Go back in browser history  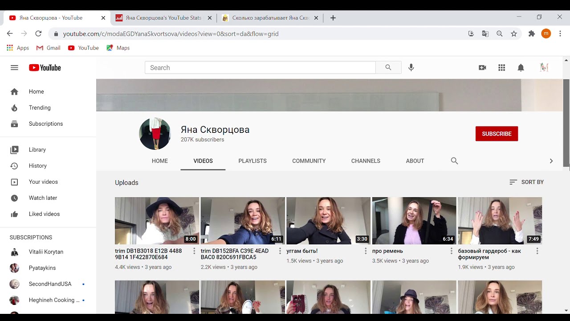tap(10, 33)
